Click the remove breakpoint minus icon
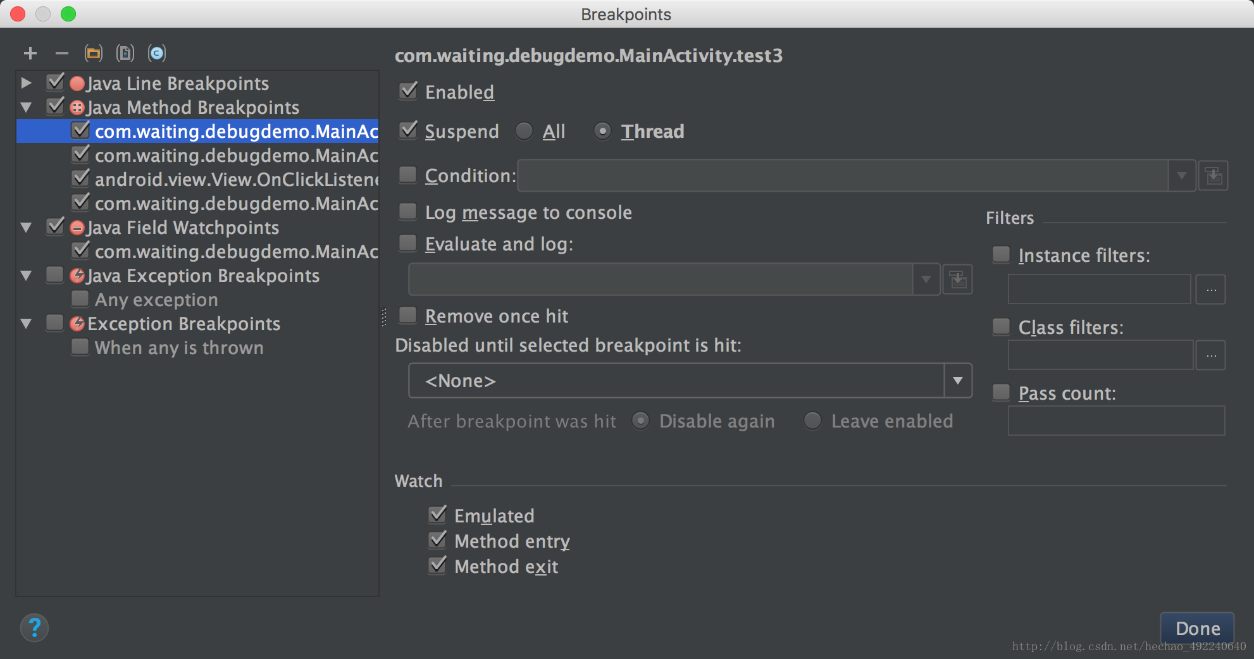The height and width of the screenshot is (659, 1254). tap(61, 54)
